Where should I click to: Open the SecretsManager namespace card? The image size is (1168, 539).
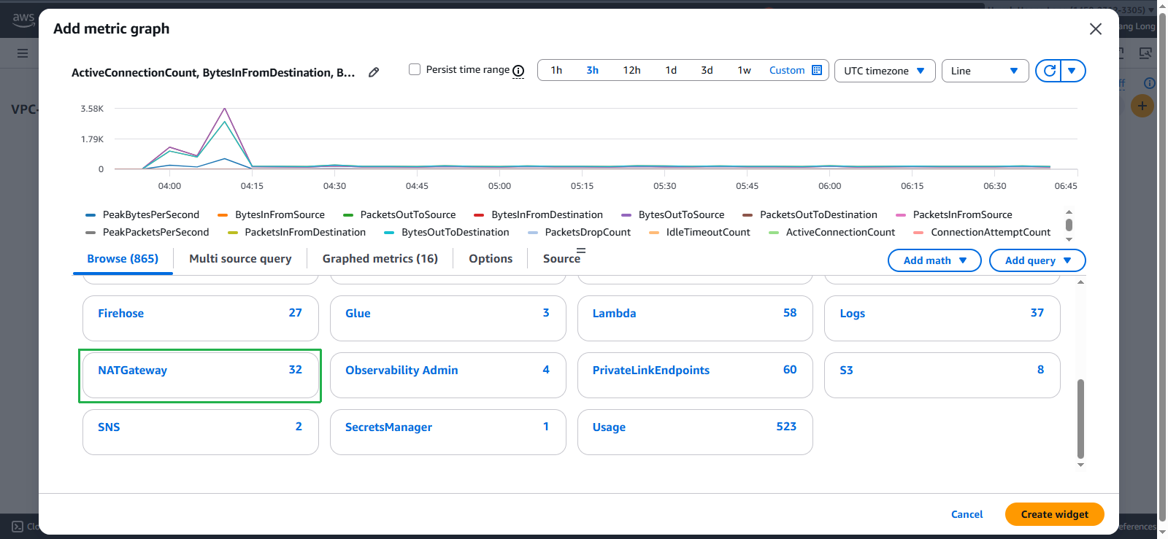(x=448, y=433)
